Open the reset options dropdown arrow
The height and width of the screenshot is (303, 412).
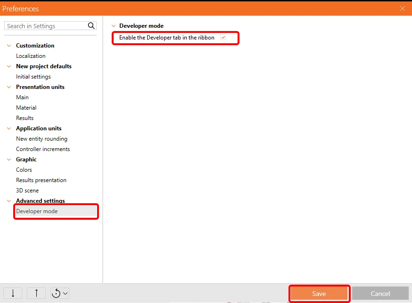click(66, 293)
